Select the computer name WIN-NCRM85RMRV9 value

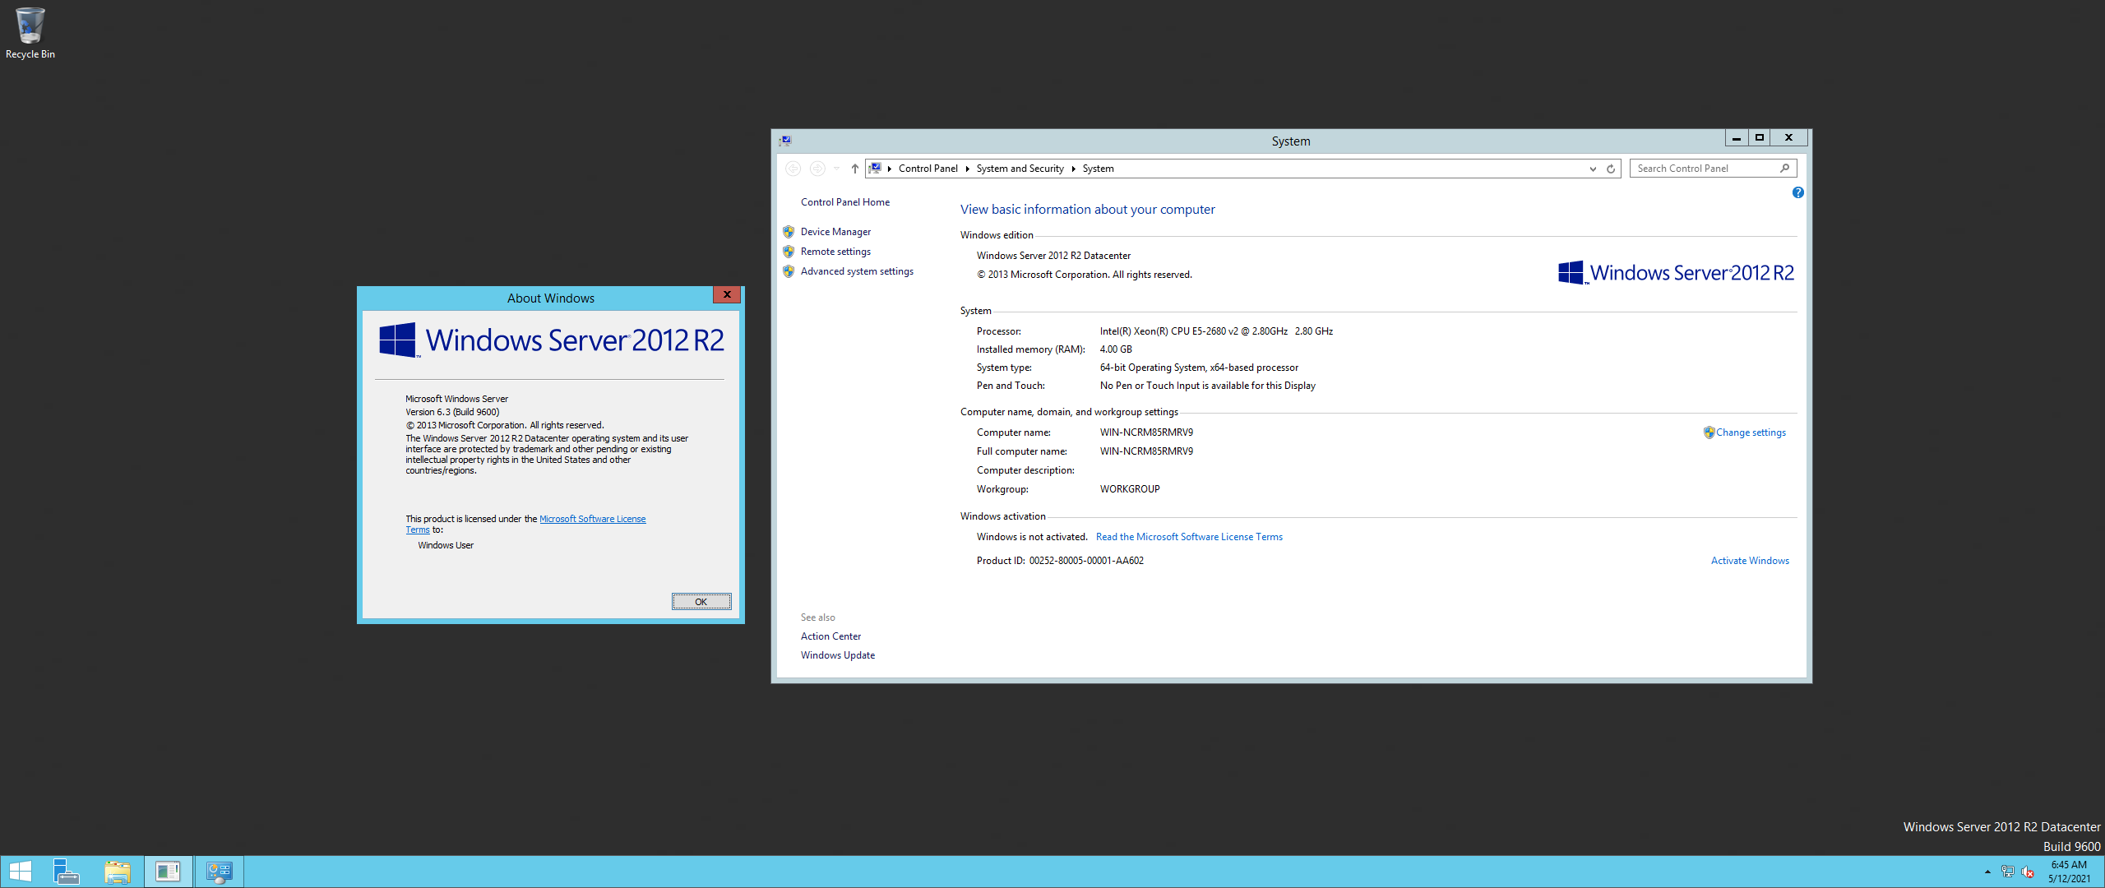pos(1146,432)
